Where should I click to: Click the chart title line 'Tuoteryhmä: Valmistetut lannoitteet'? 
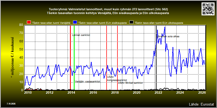(108, 9)
